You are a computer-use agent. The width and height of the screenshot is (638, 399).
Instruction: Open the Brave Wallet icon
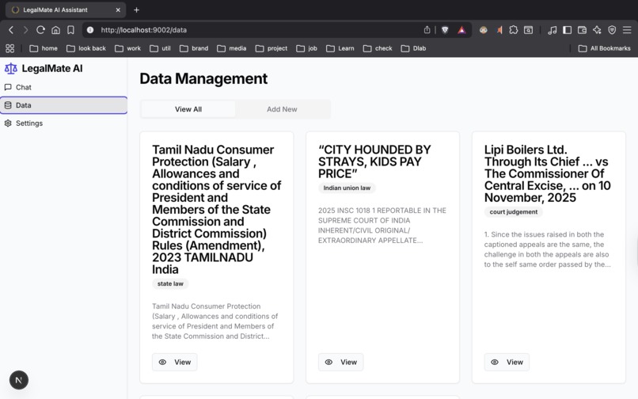point(583,30)
